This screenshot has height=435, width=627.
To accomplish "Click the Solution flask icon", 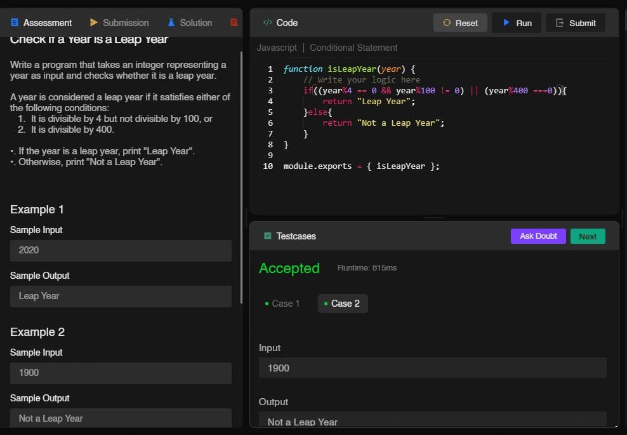I will pyautogui.click(x=171, y=22).
